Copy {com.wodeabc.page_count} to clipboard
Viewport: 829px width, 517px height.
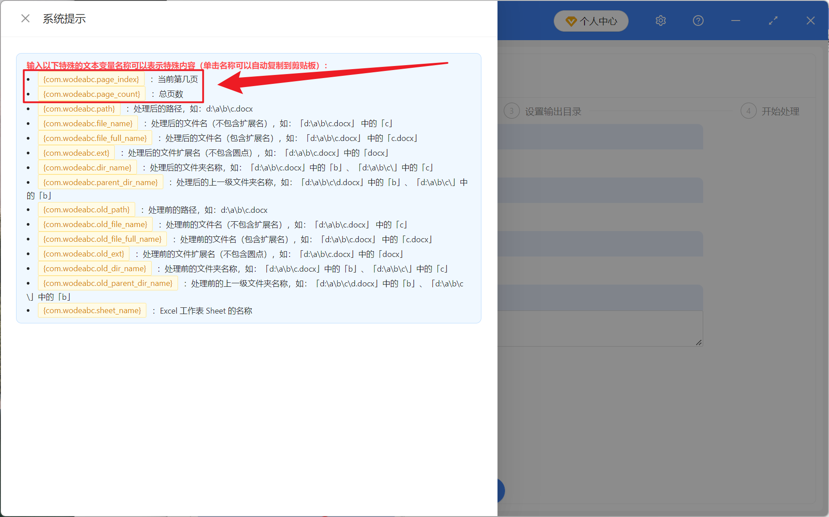pos(91,94)
